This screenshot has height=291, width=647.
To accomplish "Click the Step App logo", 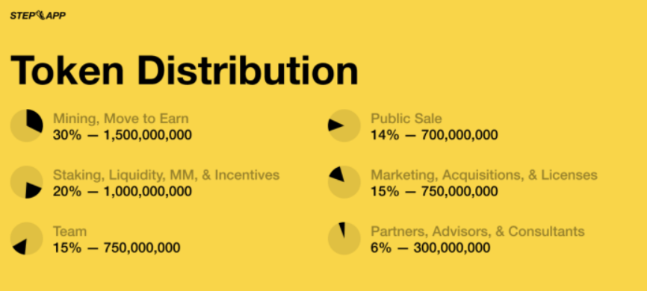I will [x=38, y=16].
